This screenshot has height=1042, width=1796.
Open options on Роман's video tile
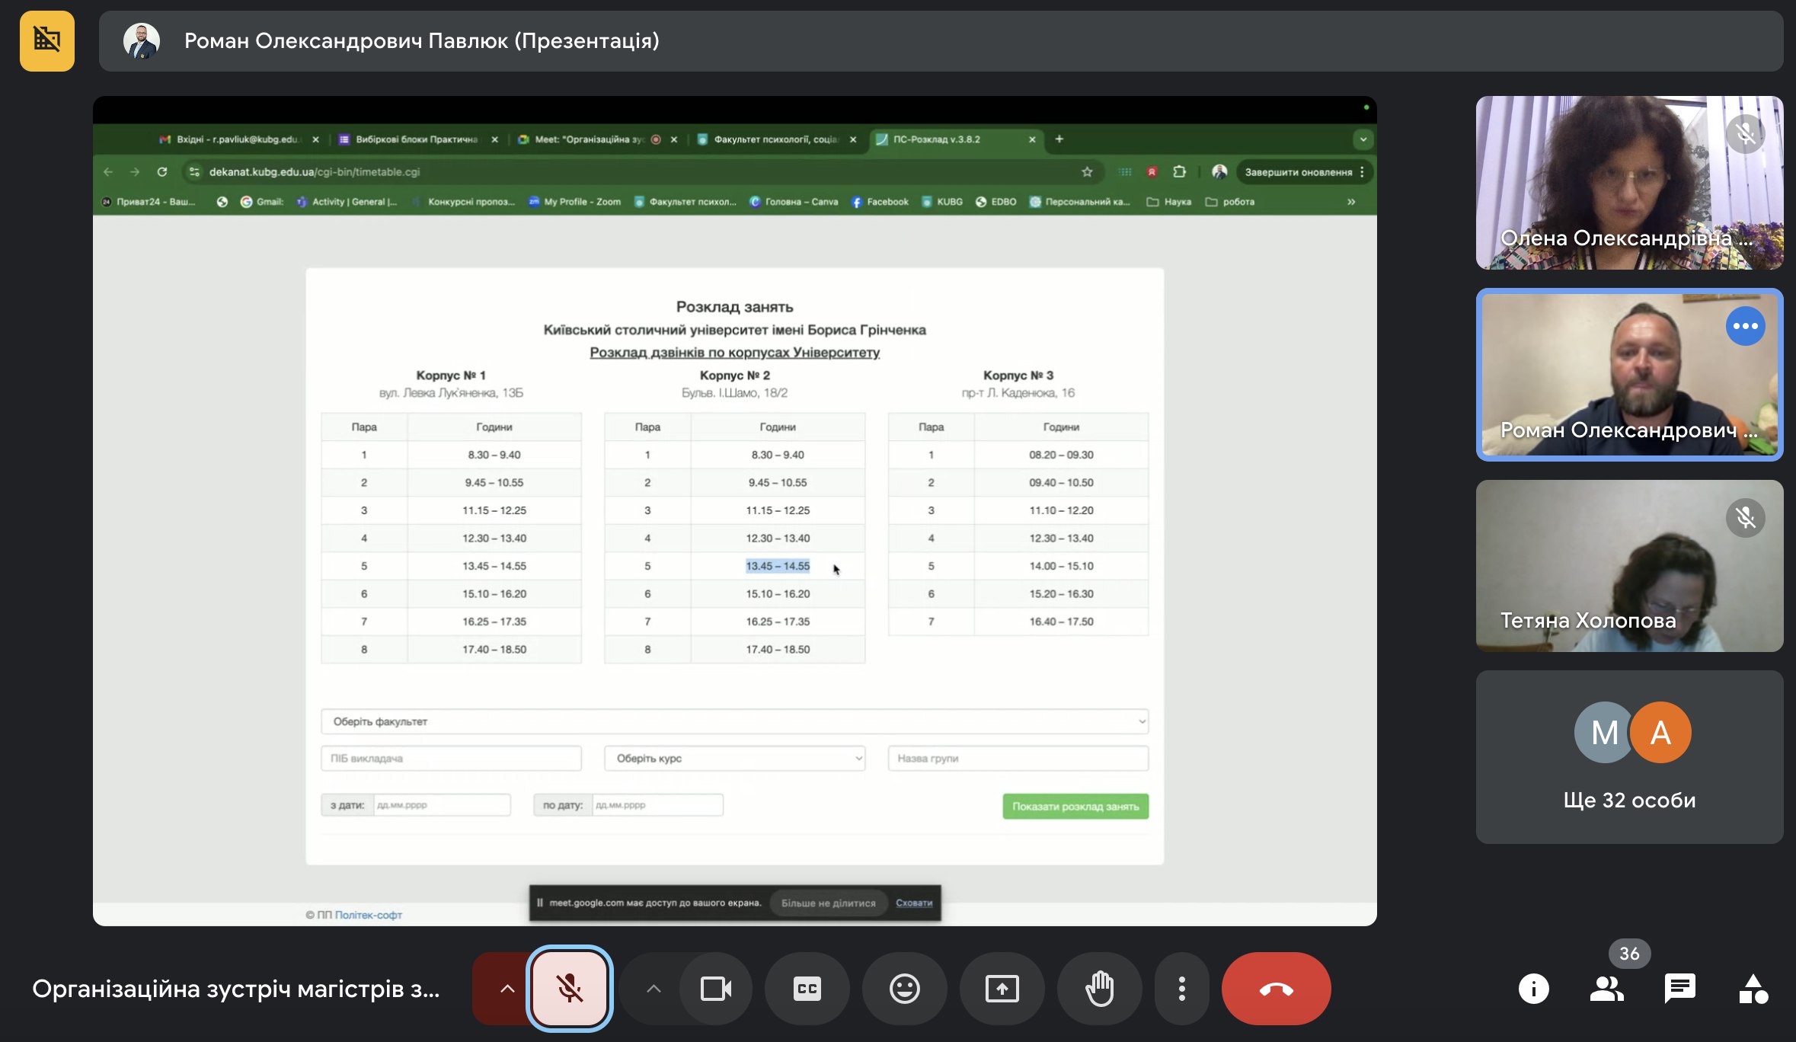click(1745, 326)
